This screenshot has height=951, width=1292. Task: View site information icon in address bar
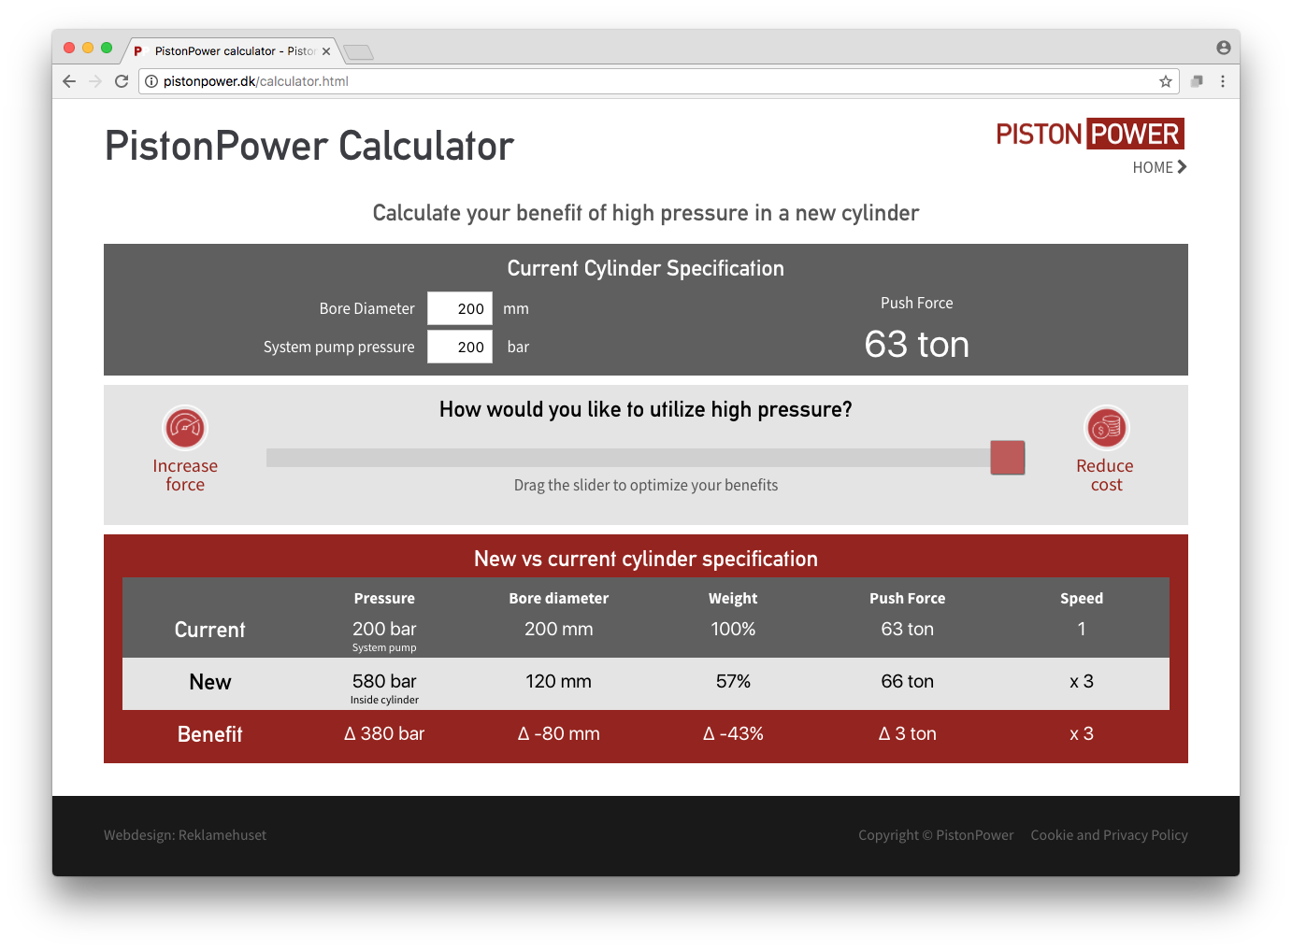151,81
